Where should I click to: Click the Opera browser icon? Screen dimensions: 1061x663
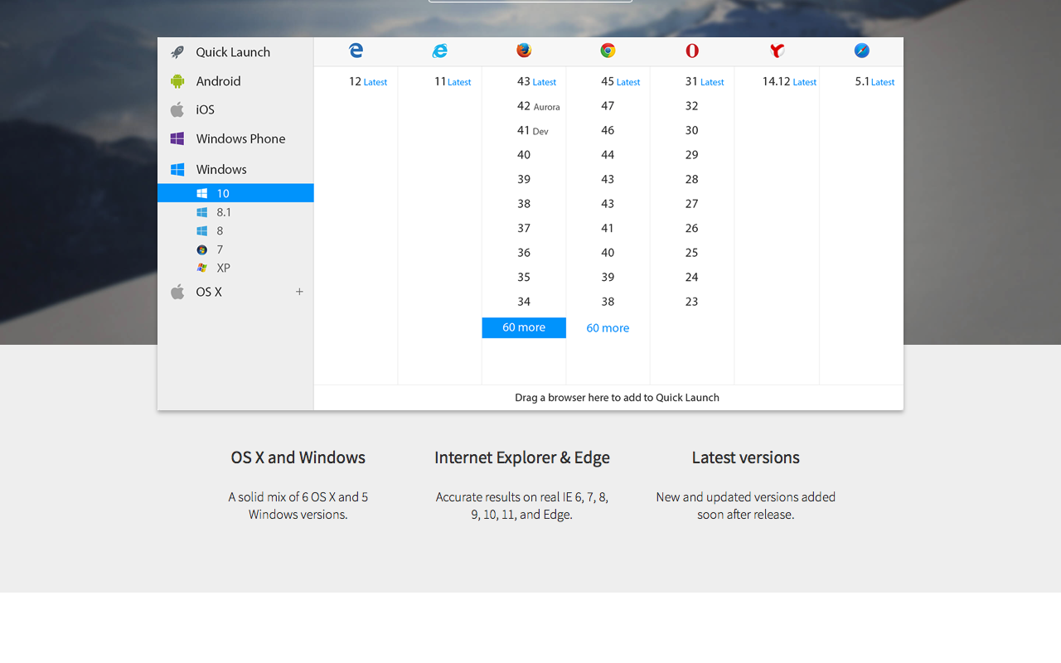(692, 51)
